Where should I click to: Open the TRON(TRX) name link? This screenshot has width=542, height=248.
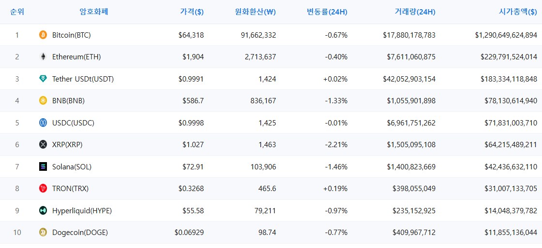coord(71,188)
